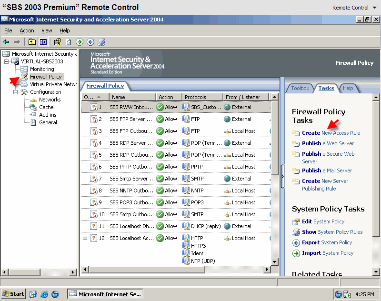Open the File menu
381x301 pixels.
click(x=8, y=30)
